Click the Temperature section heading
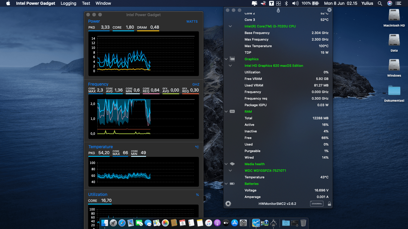Viewport: 408px width, 229px height. (101, 147)
